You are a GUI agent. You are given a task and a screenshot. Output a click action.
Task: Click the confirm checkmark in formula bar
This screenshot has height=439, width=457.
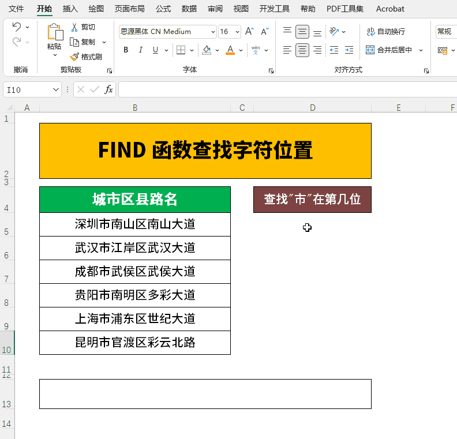point(95,89)
